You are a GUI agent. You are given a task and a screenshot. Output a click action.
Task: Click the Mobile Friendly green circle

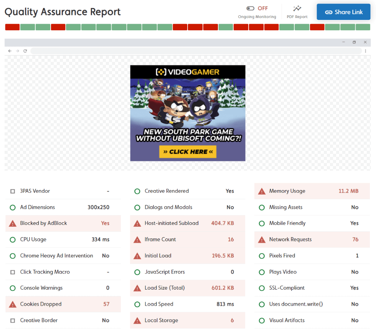[262, 223]
